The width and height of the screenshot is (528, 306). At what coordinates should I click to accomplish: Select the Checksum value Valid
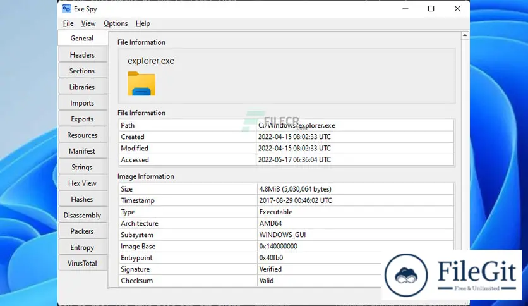tap(267, 281)
